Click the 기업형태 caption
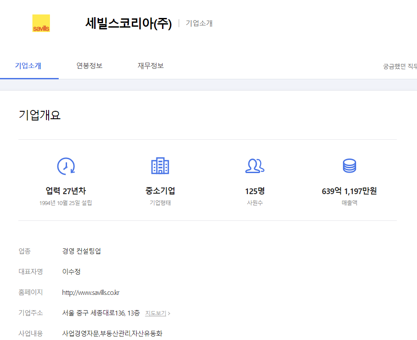 (160, 203)
